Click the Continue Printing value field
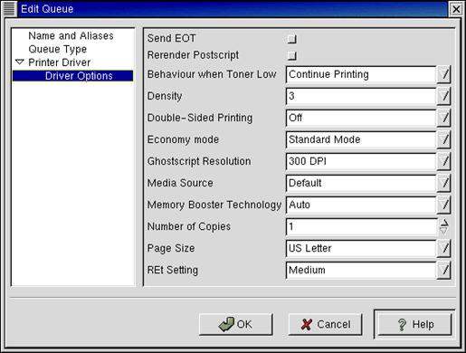Image resolution: width=466 pixels, height=353 pixels. (361, 74)
